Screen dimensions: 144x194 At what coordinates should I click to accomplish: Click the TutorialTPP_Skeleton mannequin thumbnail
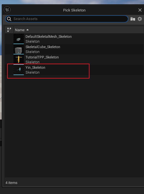19,60
